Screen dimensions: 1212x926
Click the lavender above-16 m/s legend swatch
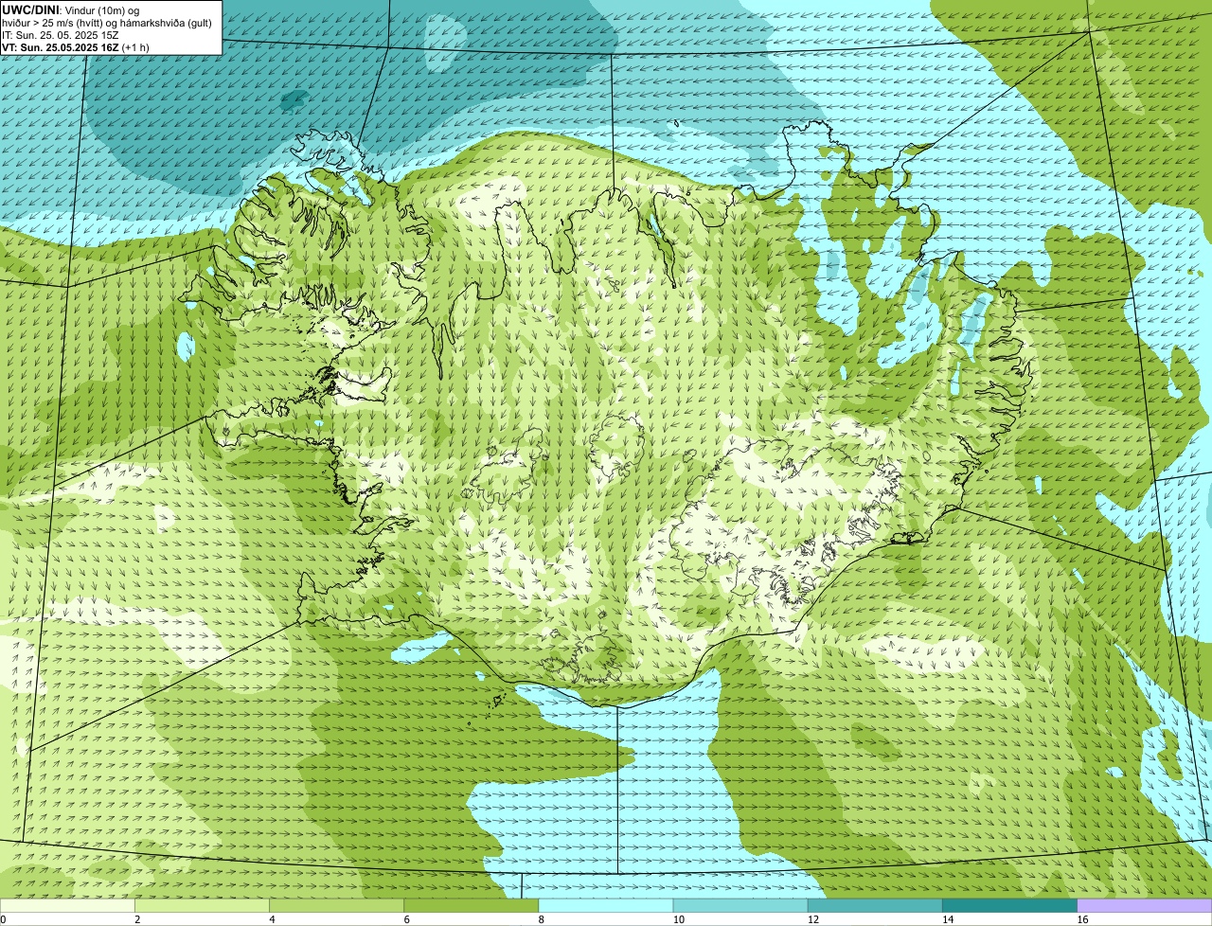[1145, 906]
